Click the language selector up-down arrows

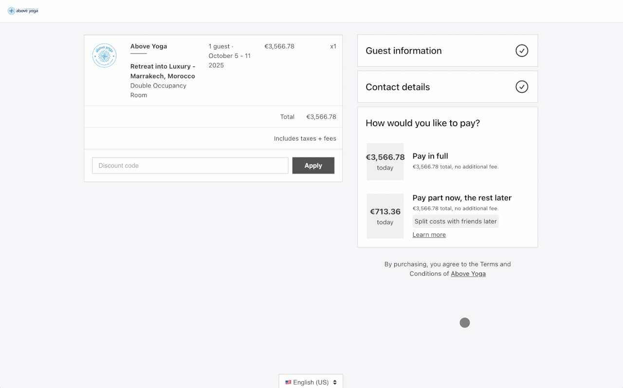[x=335, y=382]
